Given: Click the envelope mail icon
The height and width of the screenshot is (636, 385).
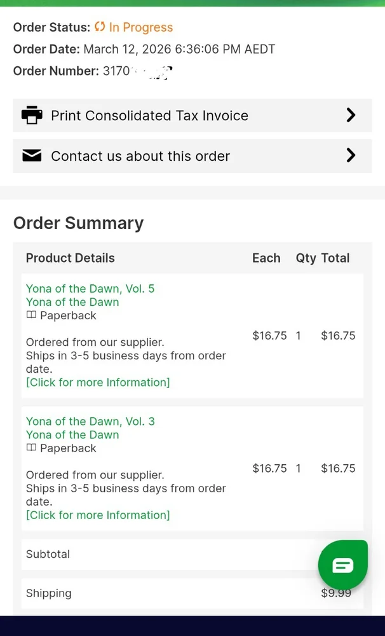Looking at the screenshot, I should pos(32,156).
